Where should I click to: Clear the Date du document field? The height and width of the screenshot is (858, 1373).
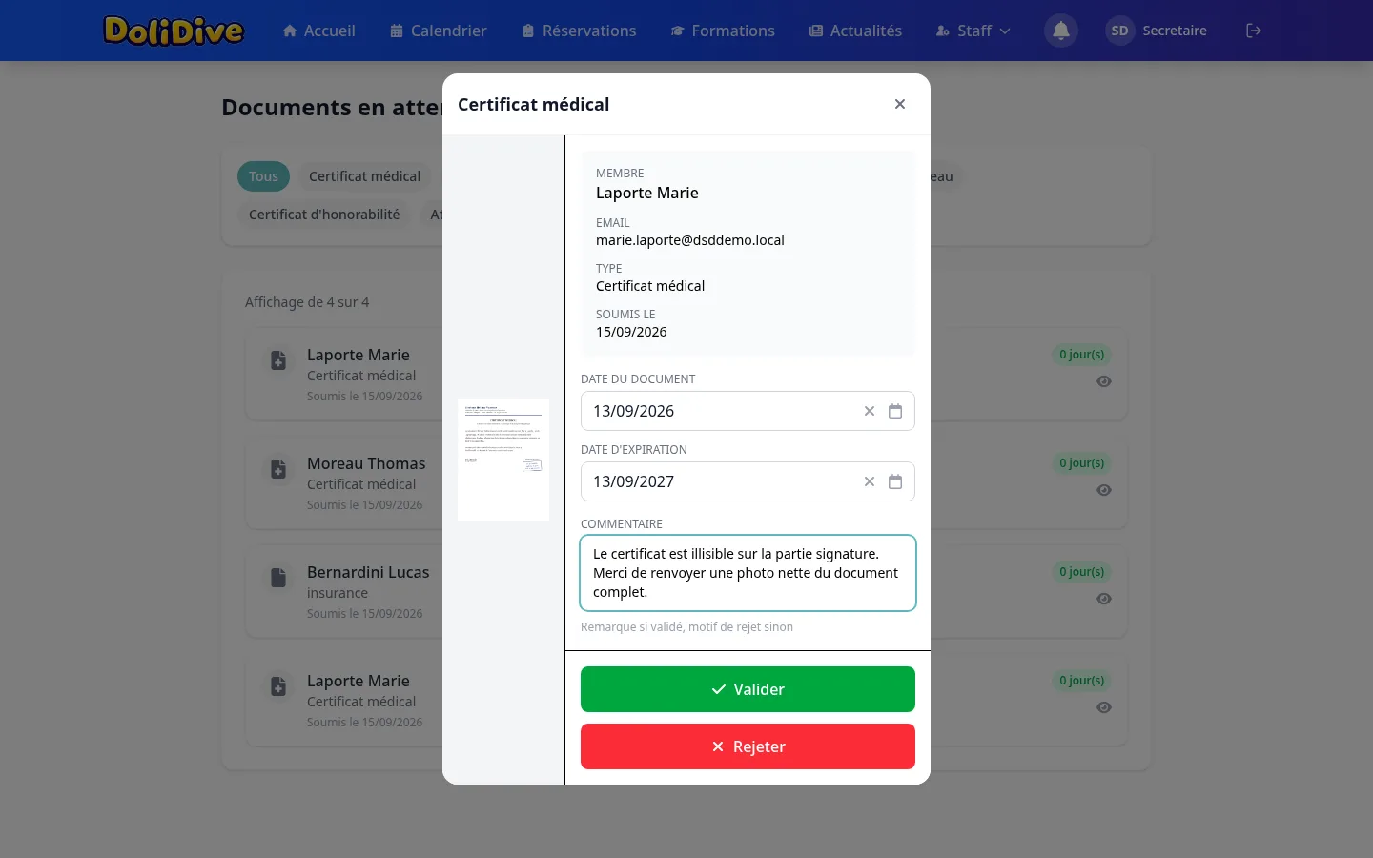tap(870, 411)
